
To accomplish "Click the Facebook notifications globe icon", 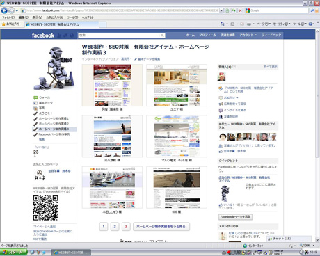I will [72, 35].
